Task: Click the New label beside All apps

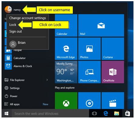Action: (46, 104)
